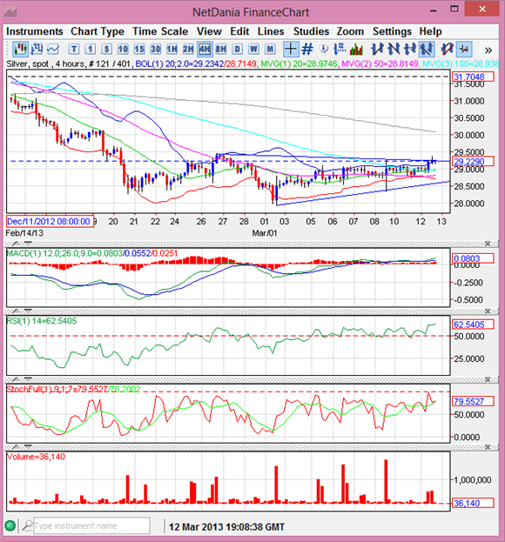Screen dimensions: 505x542
Task: Click the StochFull panel move-up arrow handle
Action: [x=16, y=378]
